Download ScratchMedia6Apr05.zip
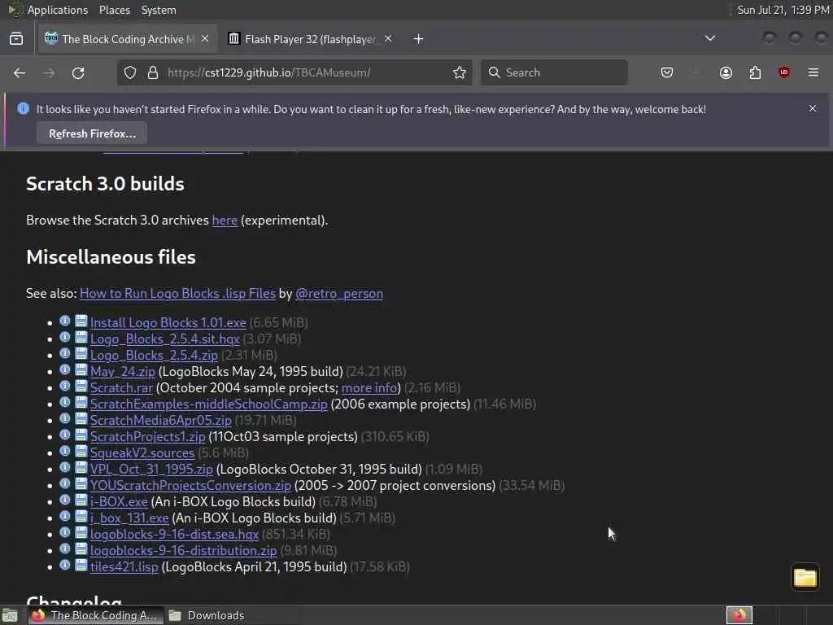833x625 pixels. click(x=161, y=421)
